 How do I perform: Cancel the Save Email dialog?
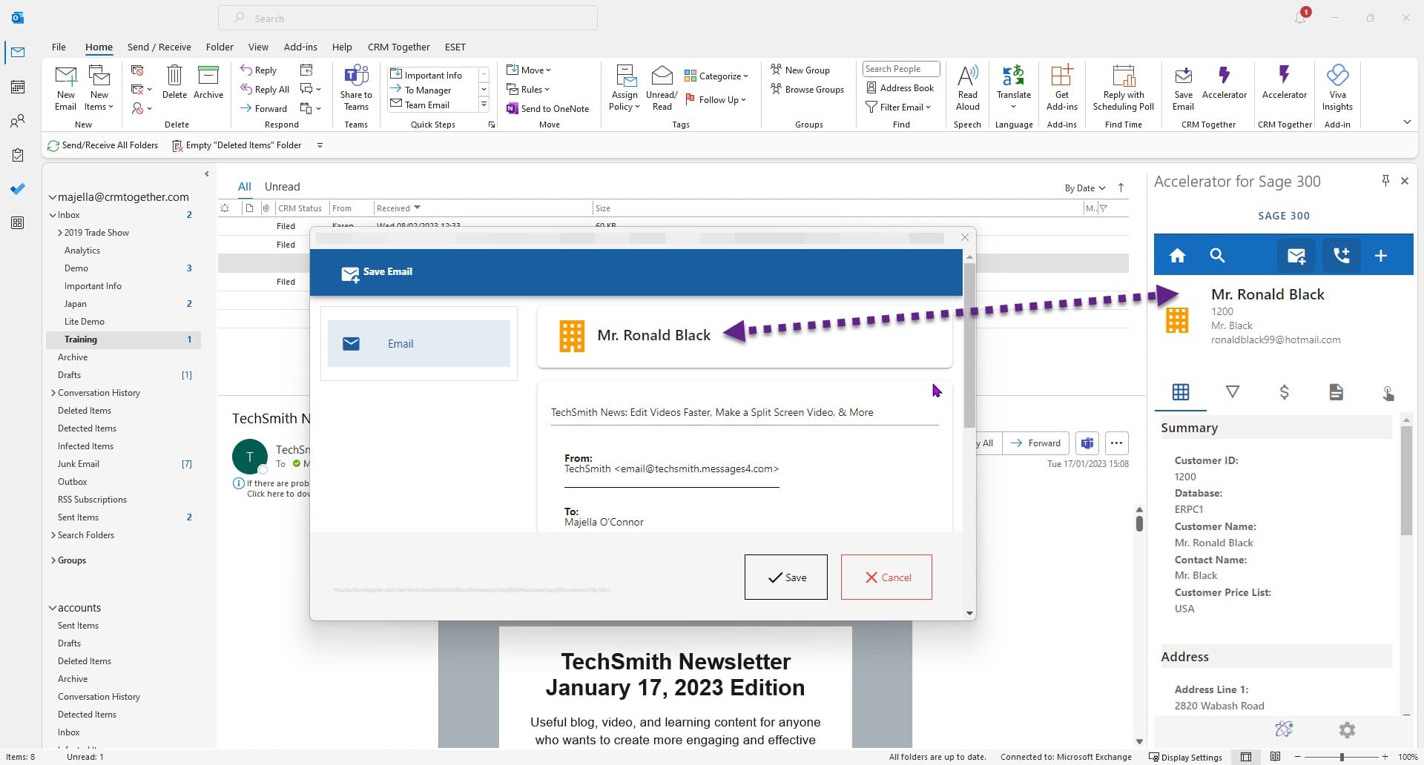click(x=886, y=577)
